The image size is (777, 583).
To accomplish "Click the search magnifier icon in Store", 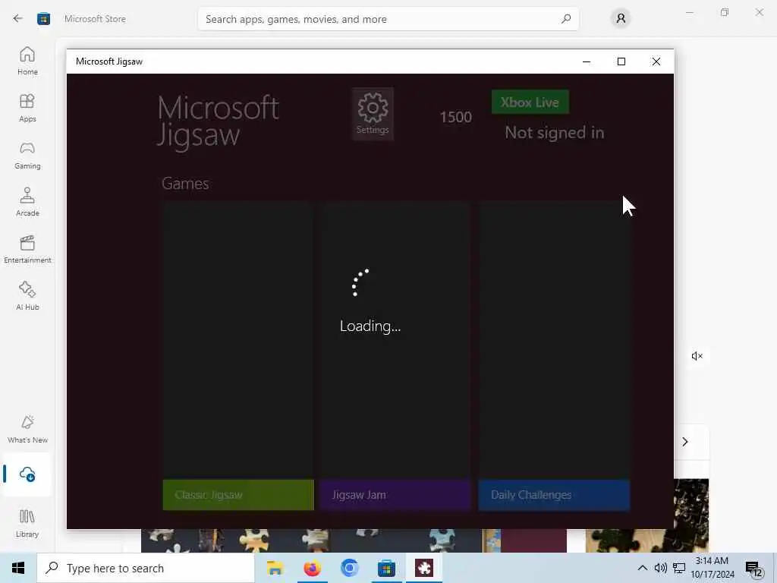I will (x=566, y=19).
